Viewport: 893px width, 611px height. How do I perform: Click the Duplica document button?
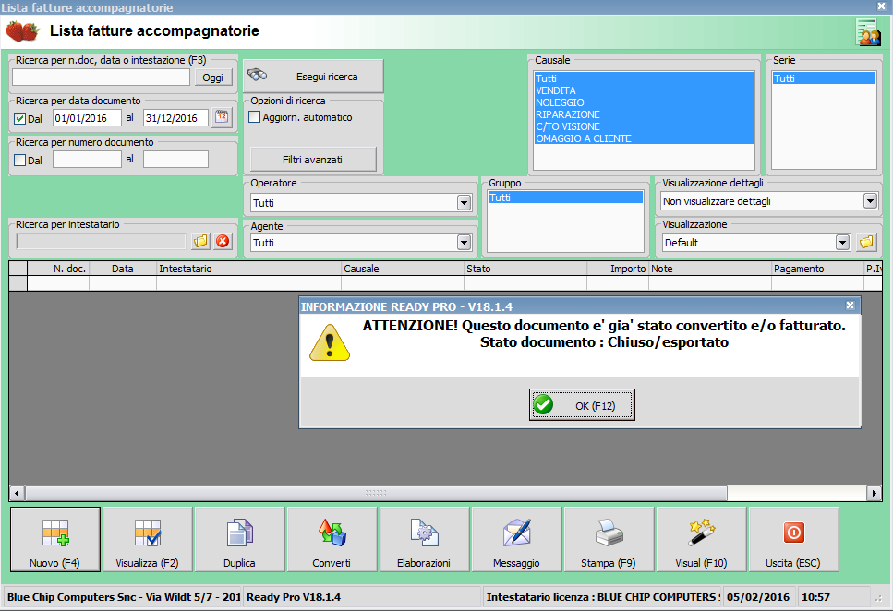pos(240,539)
